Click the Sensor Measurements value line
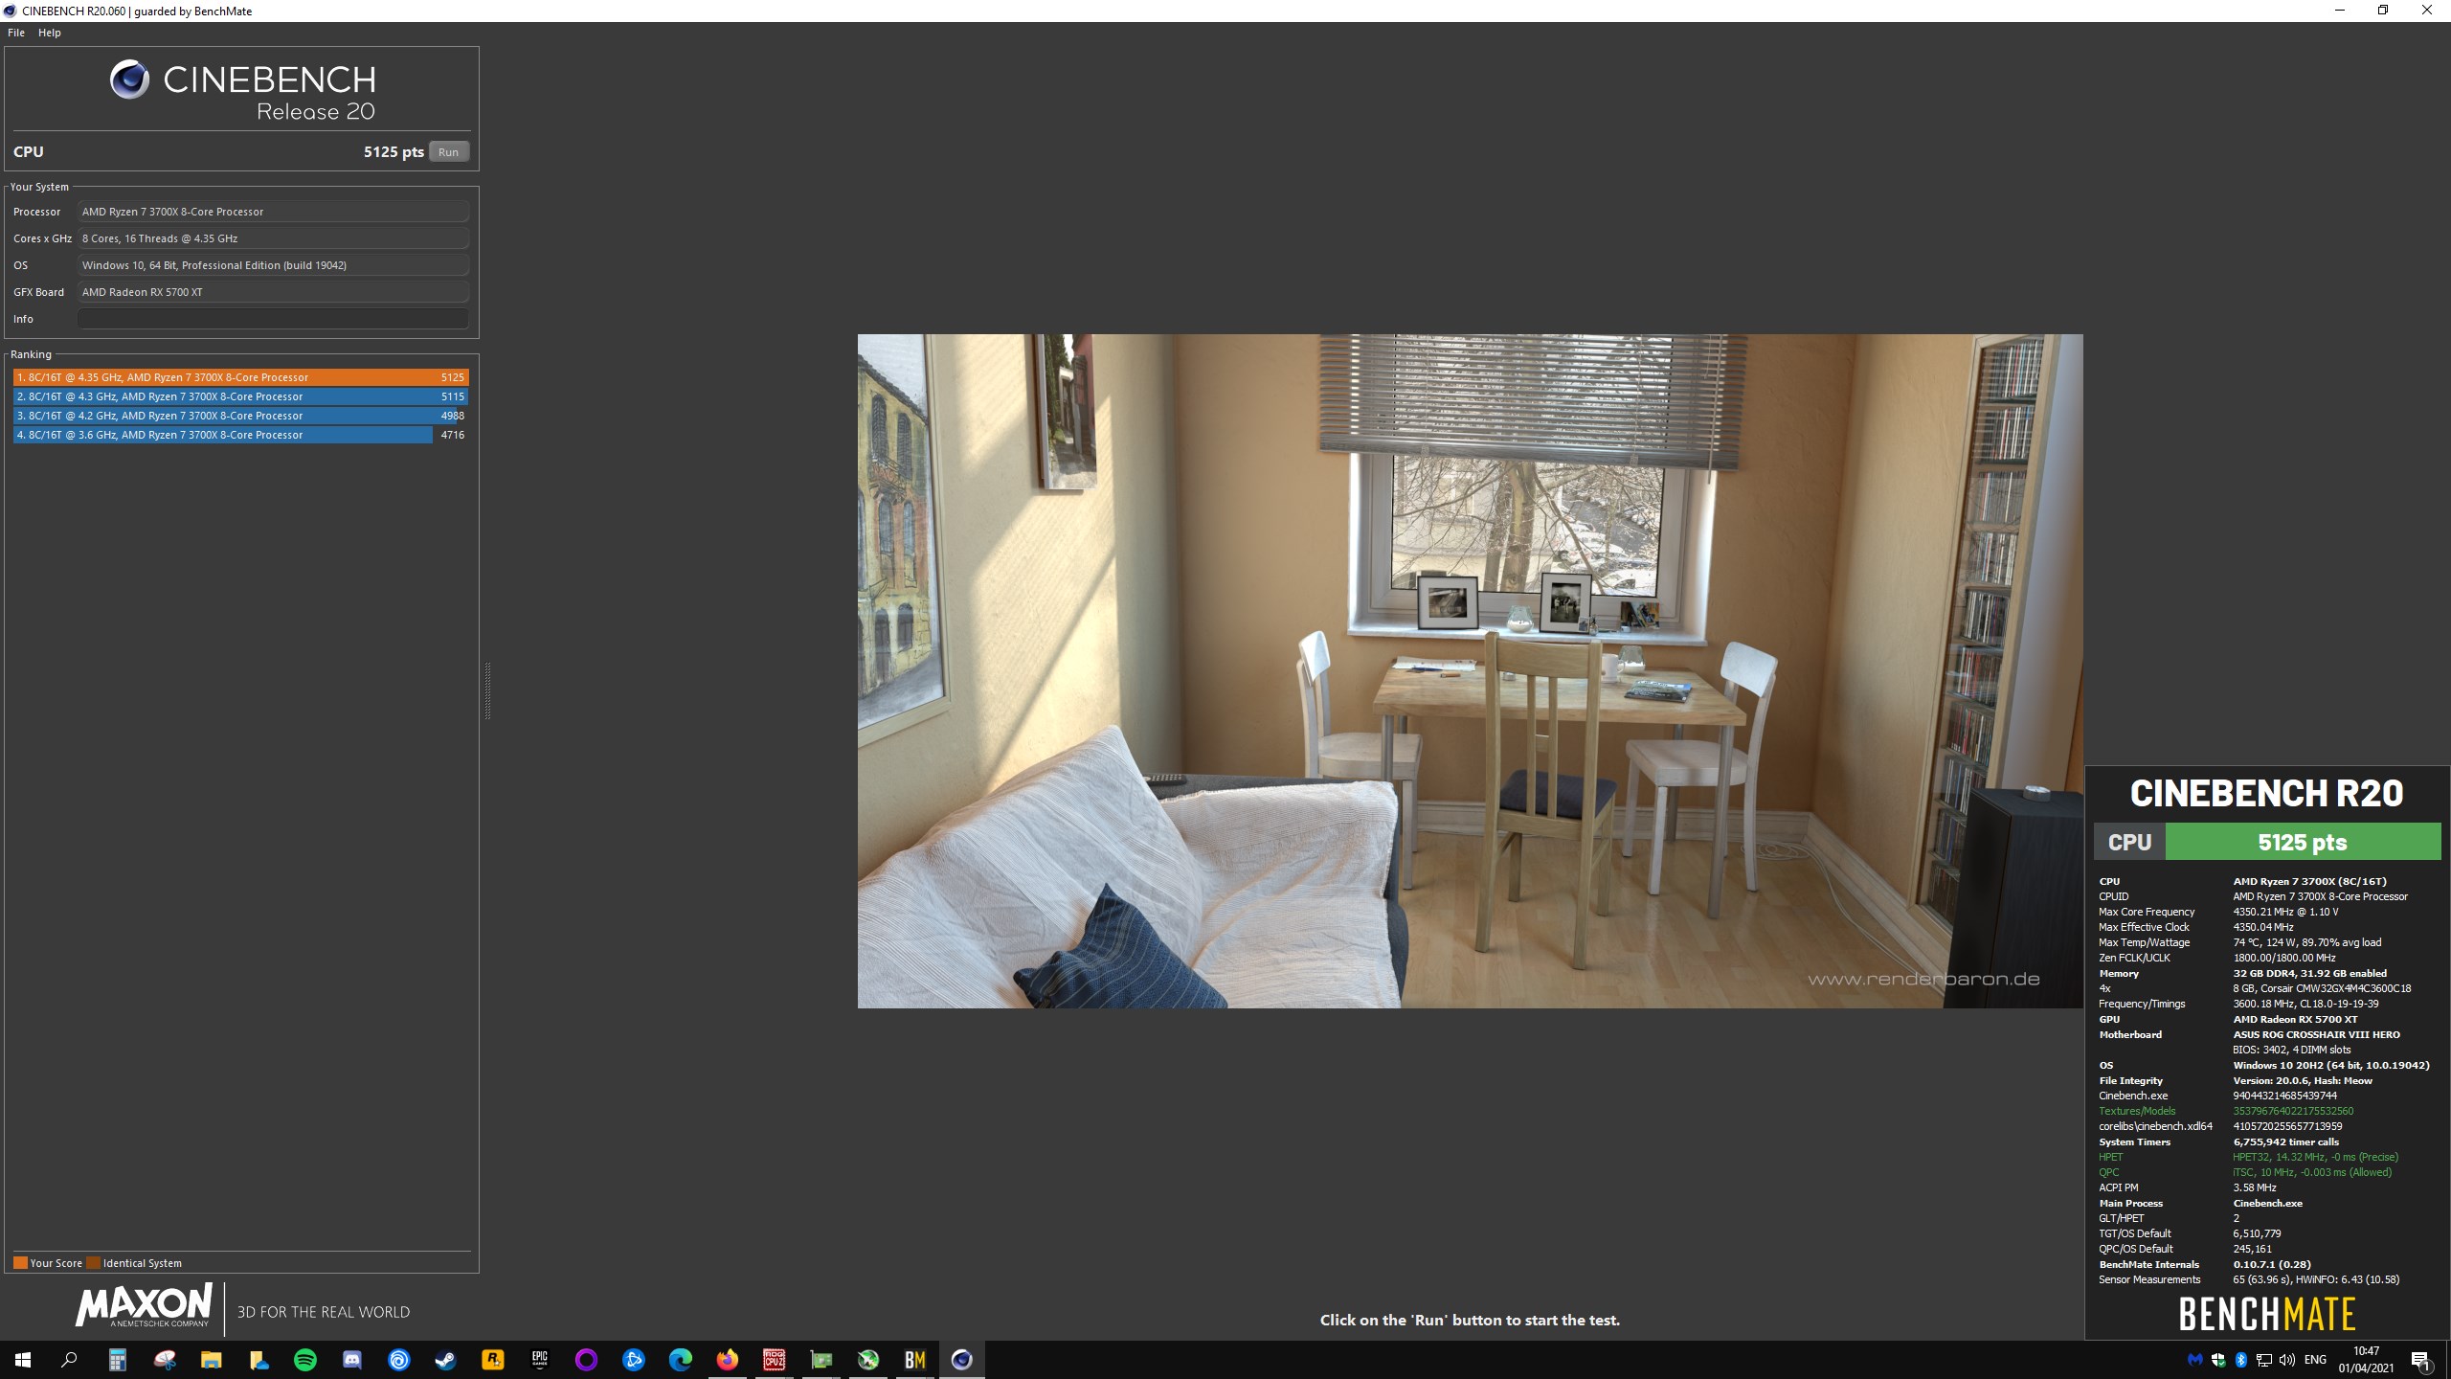Screen dimensions: 2451x1379 click(2316, 1279)
